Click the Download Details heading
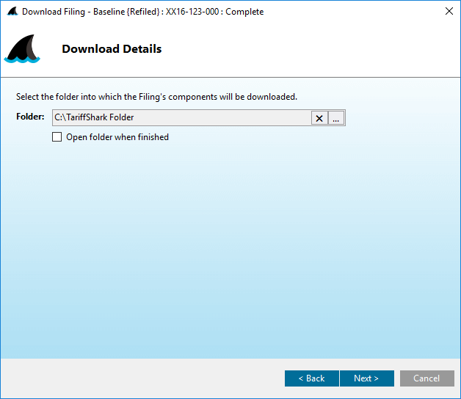 pos(112,49)
